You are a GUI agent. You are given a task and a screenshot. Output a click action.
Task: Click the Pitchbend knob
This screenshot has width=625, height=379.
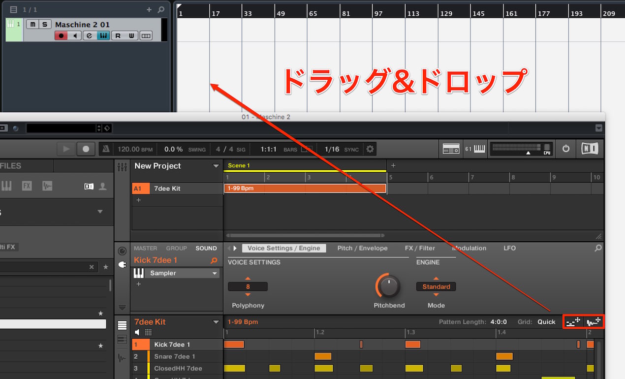coord(389,286)
